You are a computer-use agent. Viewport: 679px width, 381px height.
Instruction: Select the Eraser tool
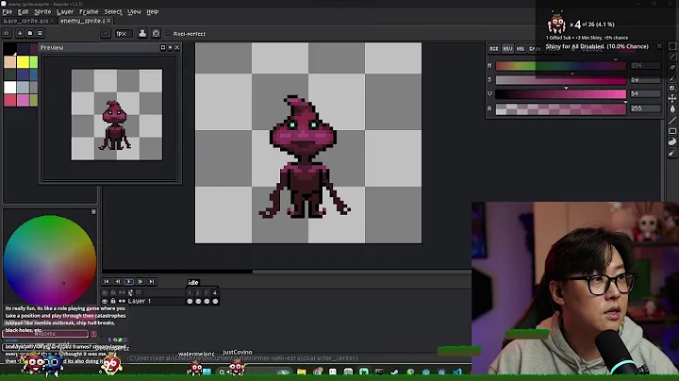tap(672, 68)
